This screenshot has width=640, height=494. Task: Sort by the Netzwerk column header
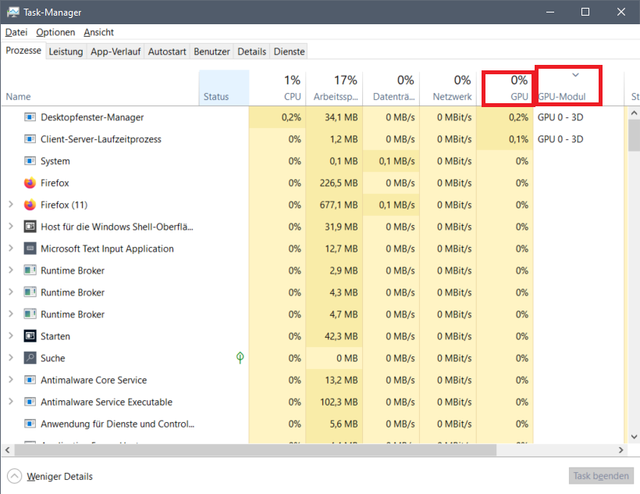pos(448,88)
